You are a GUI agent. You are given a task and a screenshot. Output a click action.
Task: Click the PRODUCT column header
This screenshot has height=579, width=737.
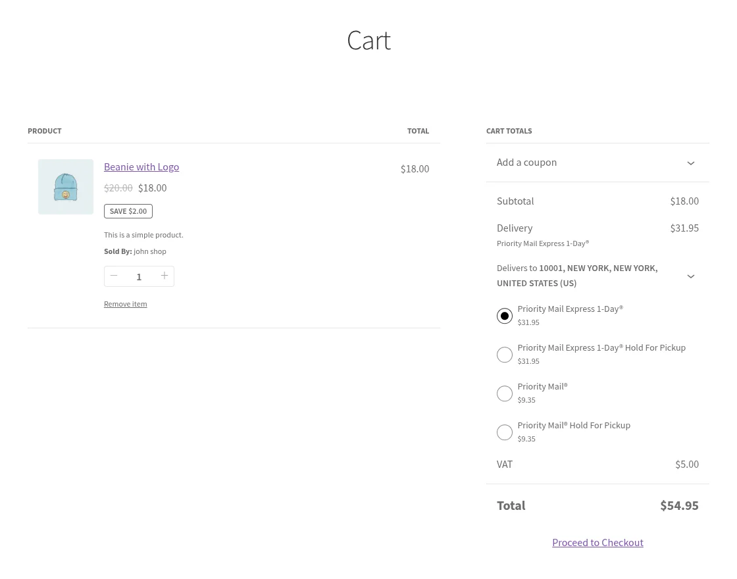(44, 130)
